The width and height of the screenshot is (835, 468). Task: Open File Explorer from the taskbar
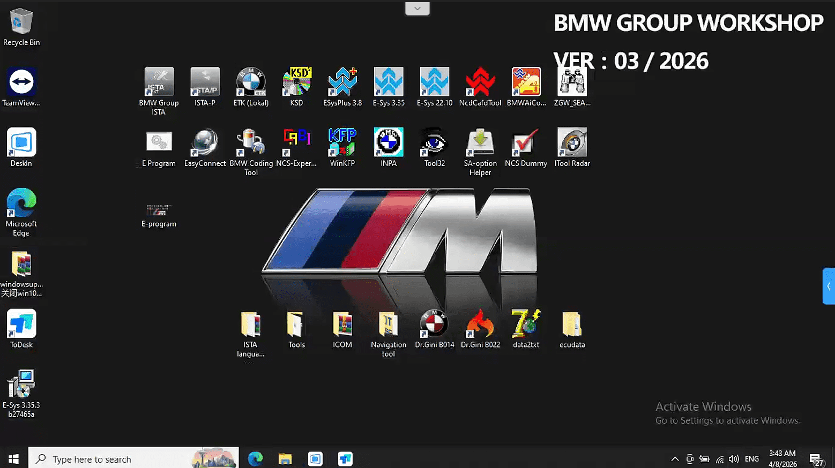tap(285, 459)
